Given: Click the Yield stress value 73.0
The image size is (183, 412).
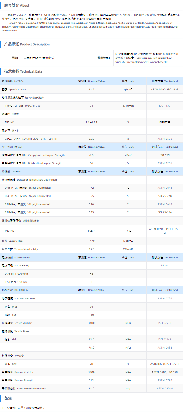Looking at the screenshot, I should point(91,339).
